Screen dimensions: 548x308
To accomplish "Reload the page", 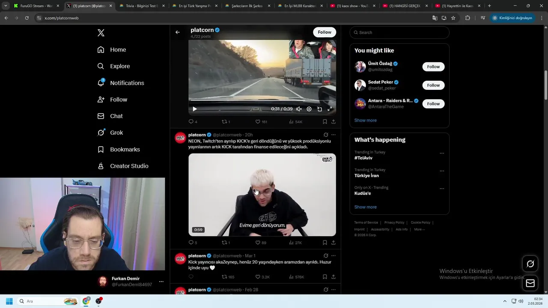I will point(27,18).
